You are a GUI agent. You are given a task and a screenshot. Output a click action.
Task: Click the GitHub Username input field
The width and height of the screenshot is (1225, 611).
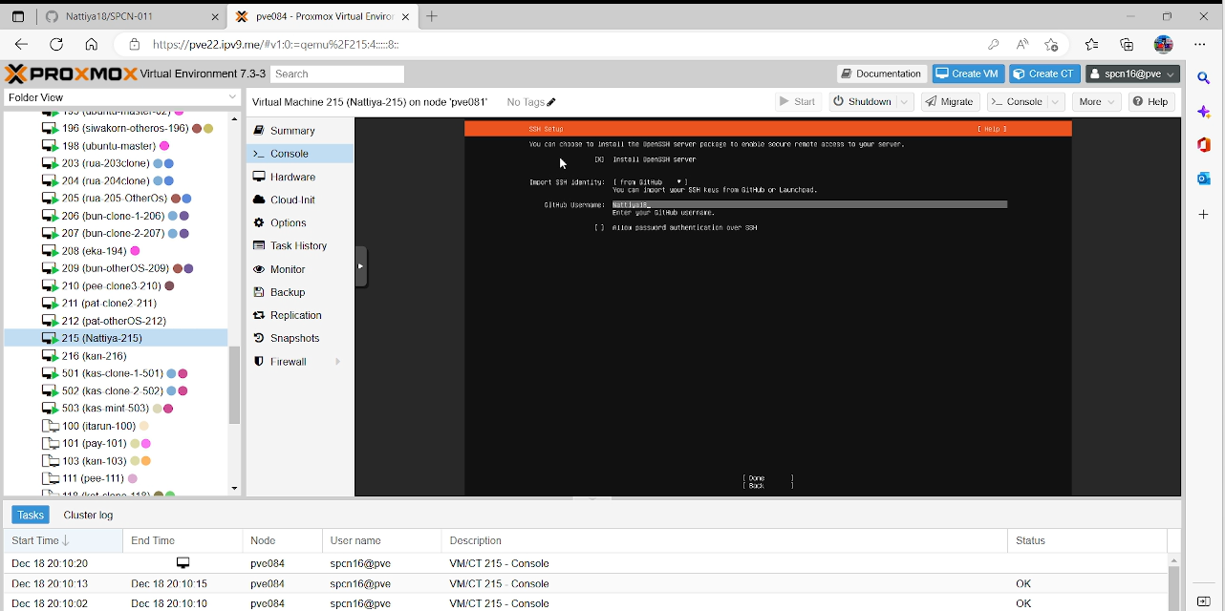click(x=809, y=204)
